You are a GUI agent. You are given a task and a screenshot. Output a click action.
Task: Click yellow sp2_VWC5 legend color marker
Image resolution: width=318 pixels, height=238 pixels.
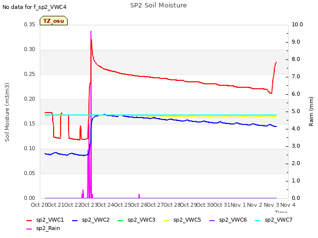[166, 220]
